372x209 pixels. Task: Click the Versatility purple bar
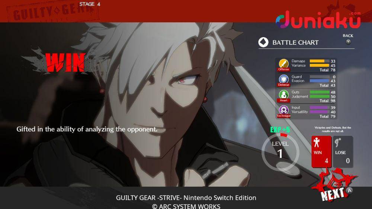pos(319,112)
